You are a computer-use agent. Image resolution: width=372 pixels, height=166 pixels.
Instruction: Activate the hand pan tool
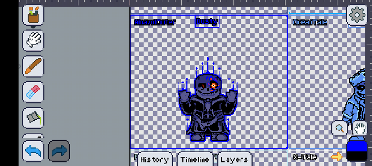pyautogui.click(x=360, y=128)
